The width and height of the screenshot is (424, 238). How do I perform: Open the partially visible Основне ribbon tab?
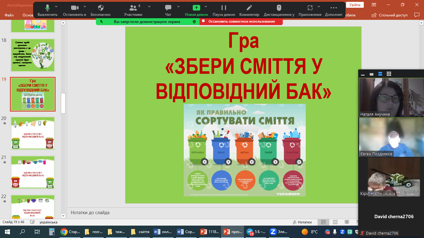(x=28, y=15)
